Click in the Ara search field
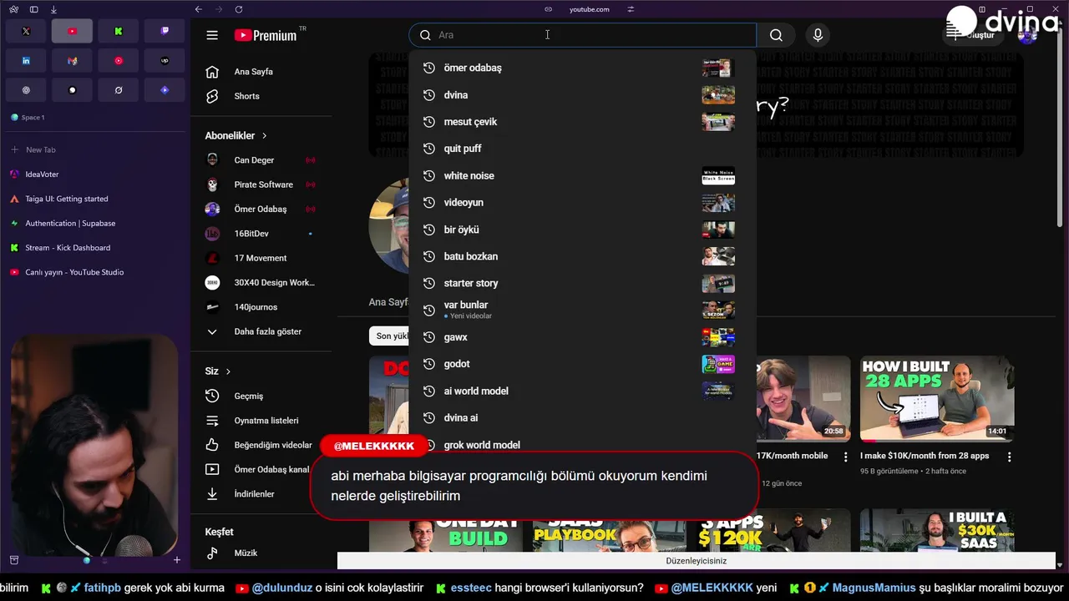This screenshot has width=1069, height=601. pyautogui.click(x=582, y=35)
